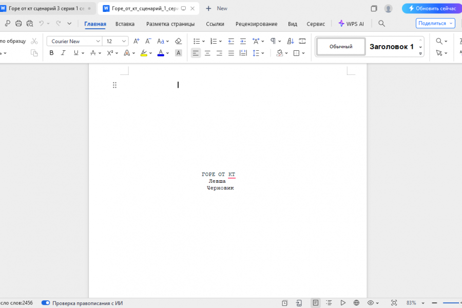Increase the font size with the A+ icon
462x308 pixels.
point(136,41)
